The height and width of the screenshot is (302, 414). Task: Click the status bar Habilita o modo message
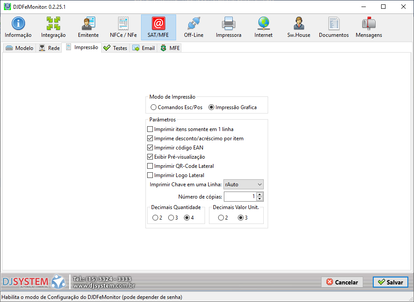[92, 297]
